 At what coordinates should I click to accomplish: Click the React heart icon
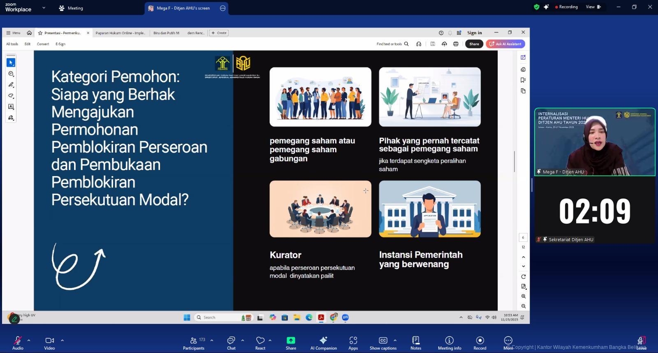pos(260,342)
